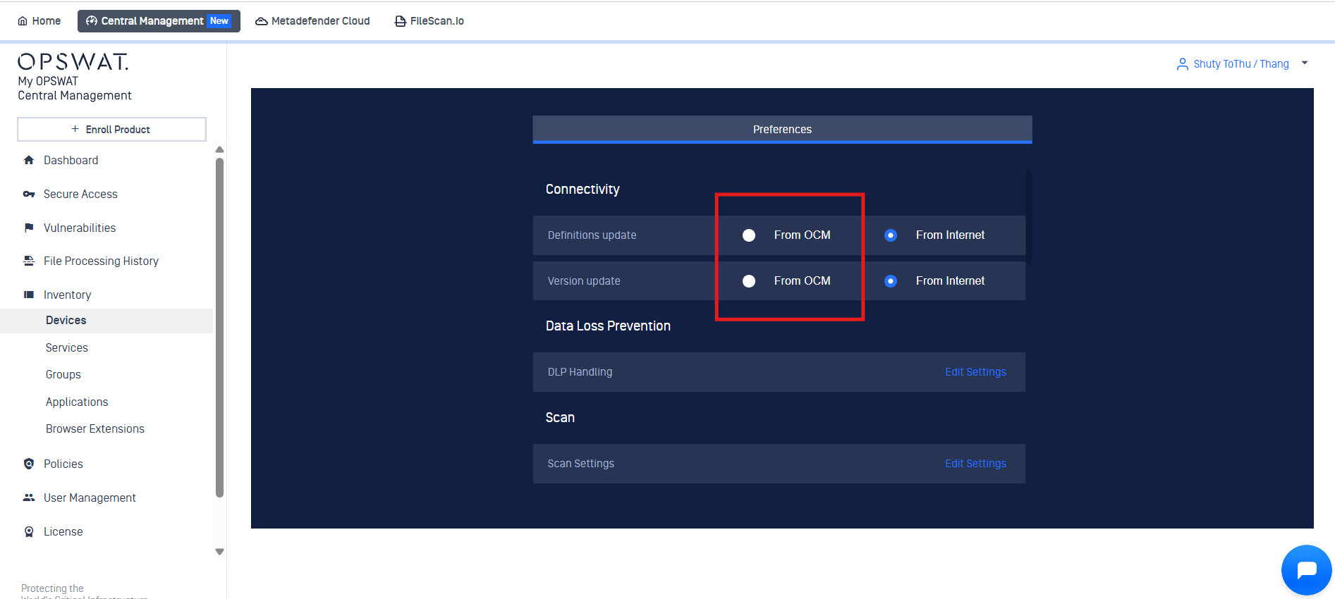Select From Internet for Definitions update
Viewport: 1335px width, 599px height.
[891, 235]
